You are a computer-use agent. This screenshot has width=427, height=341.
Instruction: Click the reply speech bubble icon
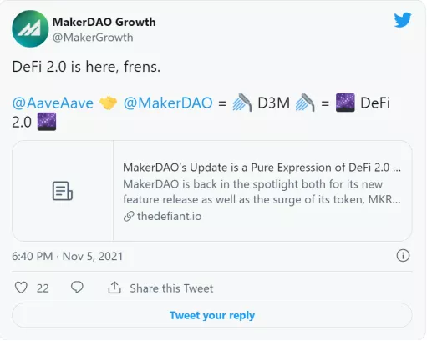[x=77, y=288]
